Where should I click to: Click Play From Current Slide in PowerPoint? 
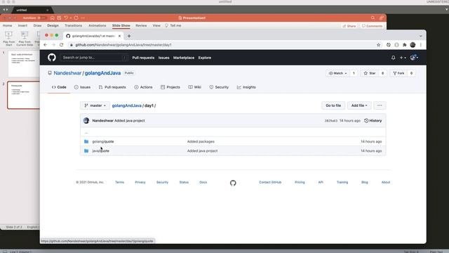click(x=25, y=39)
